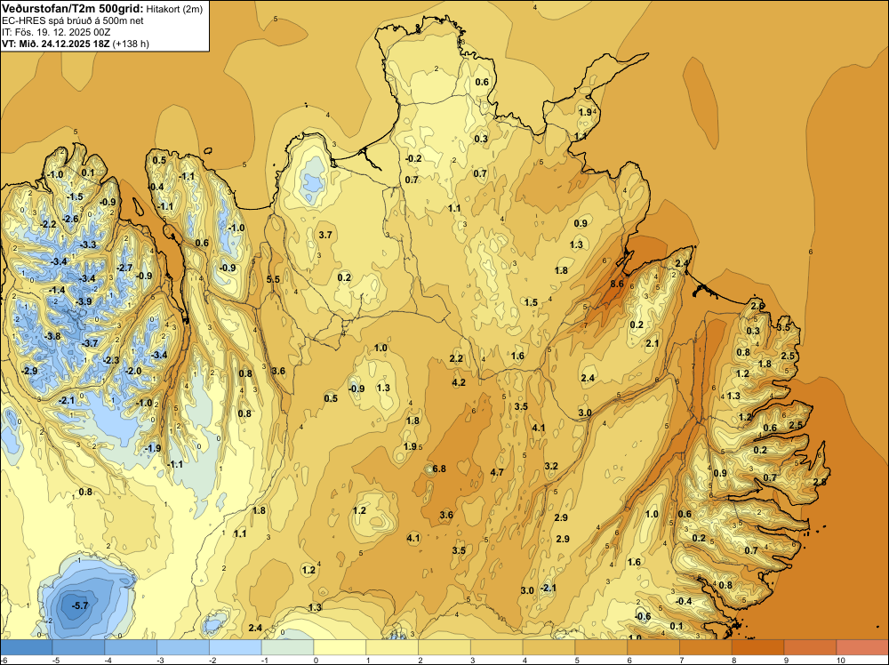The image size is (889, 665).
Task: Select the -2.6 temperature label
Action: click(x=70, y=219)
